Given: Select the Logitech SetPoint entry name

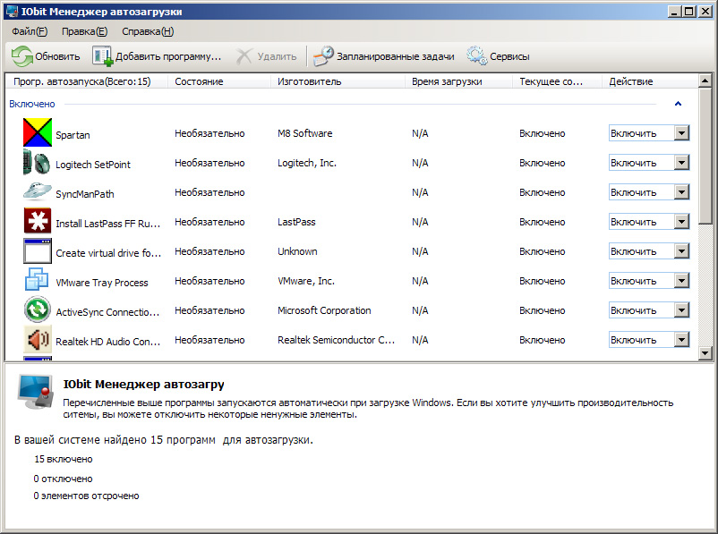Looking at the screenshot, I should click(x=93, y=165).
